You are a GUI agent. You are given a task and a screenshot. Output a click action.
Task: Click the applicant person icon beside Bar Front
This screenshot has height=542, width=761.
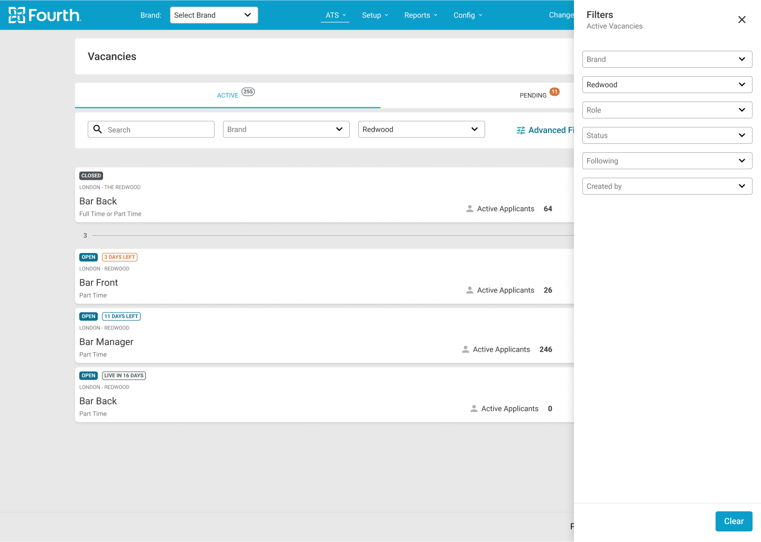click(470, 290)
